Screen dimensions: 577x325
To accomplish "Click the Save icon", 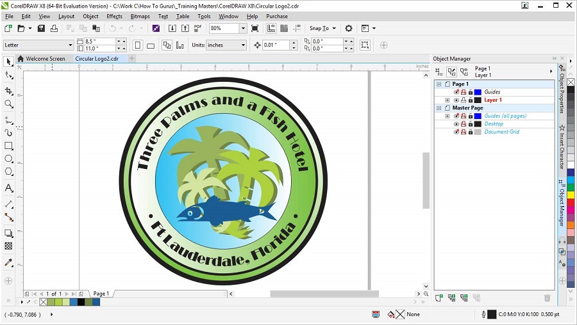I will click(41, 28).
